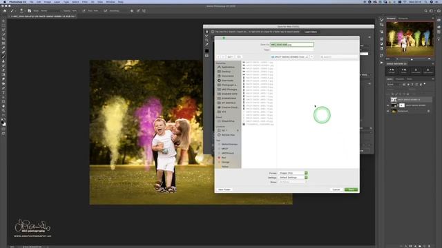Open the Filter menu
Image resolution: width=442 pixels, height=248 pixels.
[x=84, y=2]
